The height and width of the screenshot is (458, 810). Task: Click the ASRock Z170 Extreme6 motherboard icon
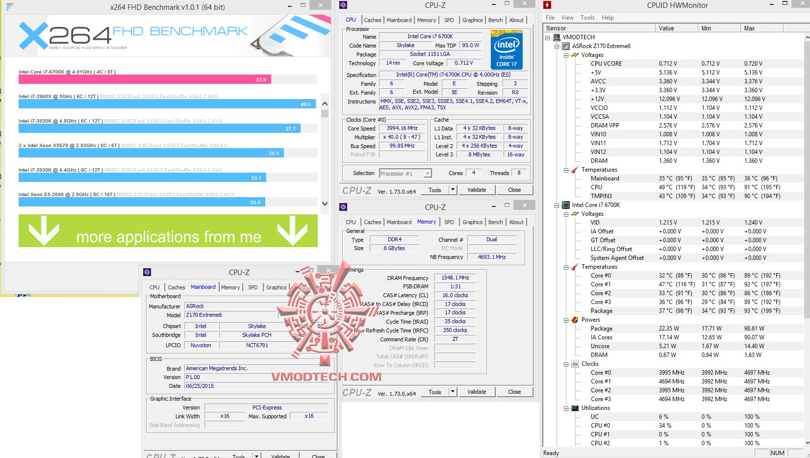point(566,46)
